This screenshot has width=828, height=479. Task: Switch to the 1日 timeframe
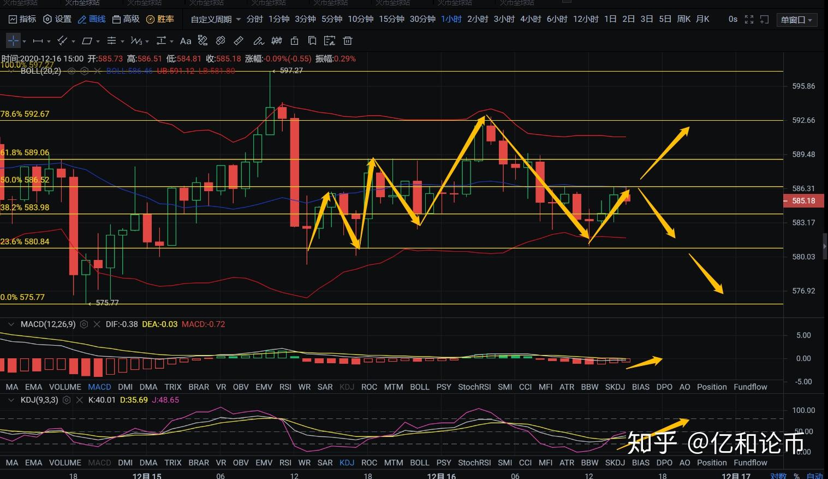point(610,19)
